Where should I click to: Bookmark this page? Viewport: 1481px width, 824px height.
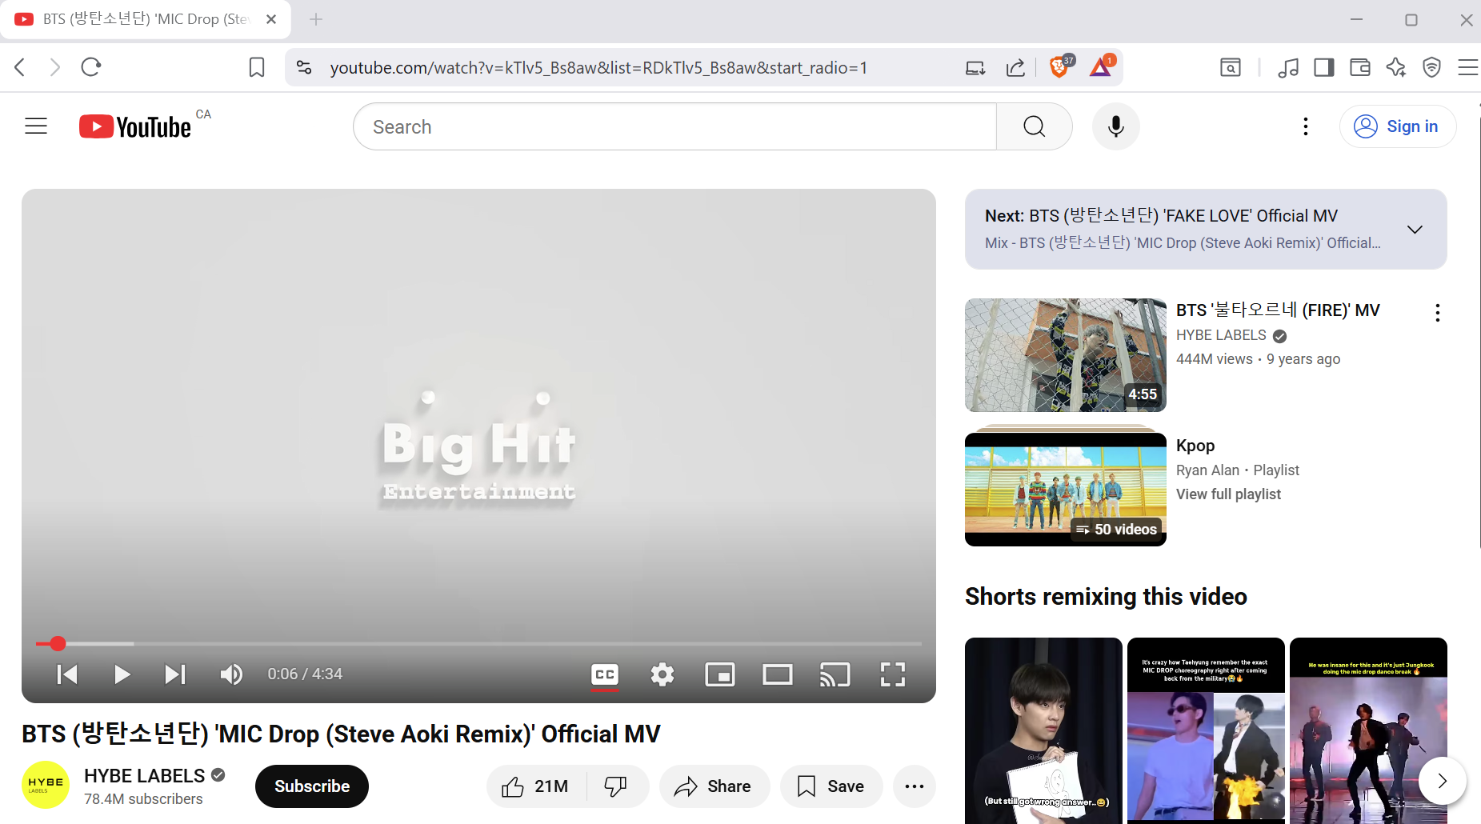256,67
